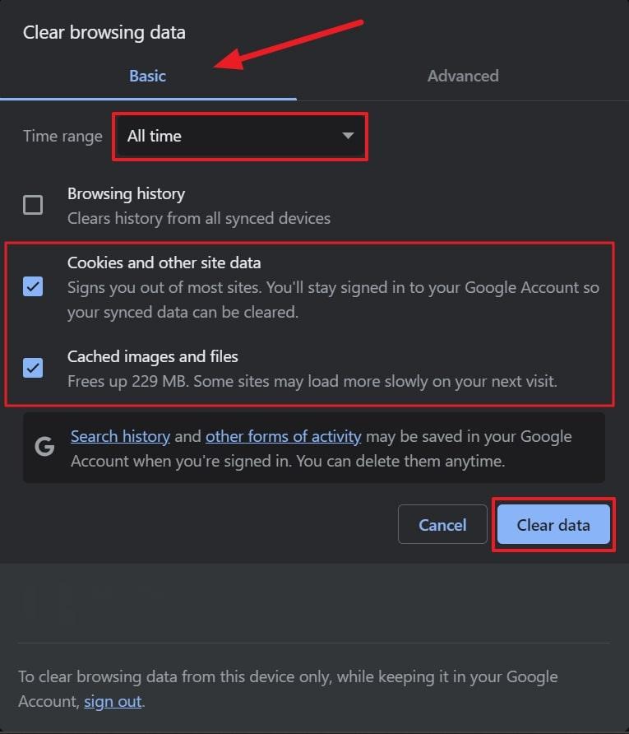Click 'Clears history from all synced devices' text
Image resolution: width=629 pixels, height=734 pixels.
tap(199, 219)
